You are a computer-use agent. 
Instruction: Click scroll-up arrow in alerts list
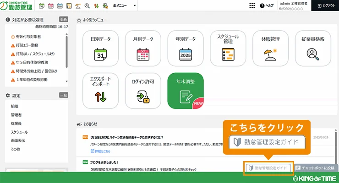66,34
